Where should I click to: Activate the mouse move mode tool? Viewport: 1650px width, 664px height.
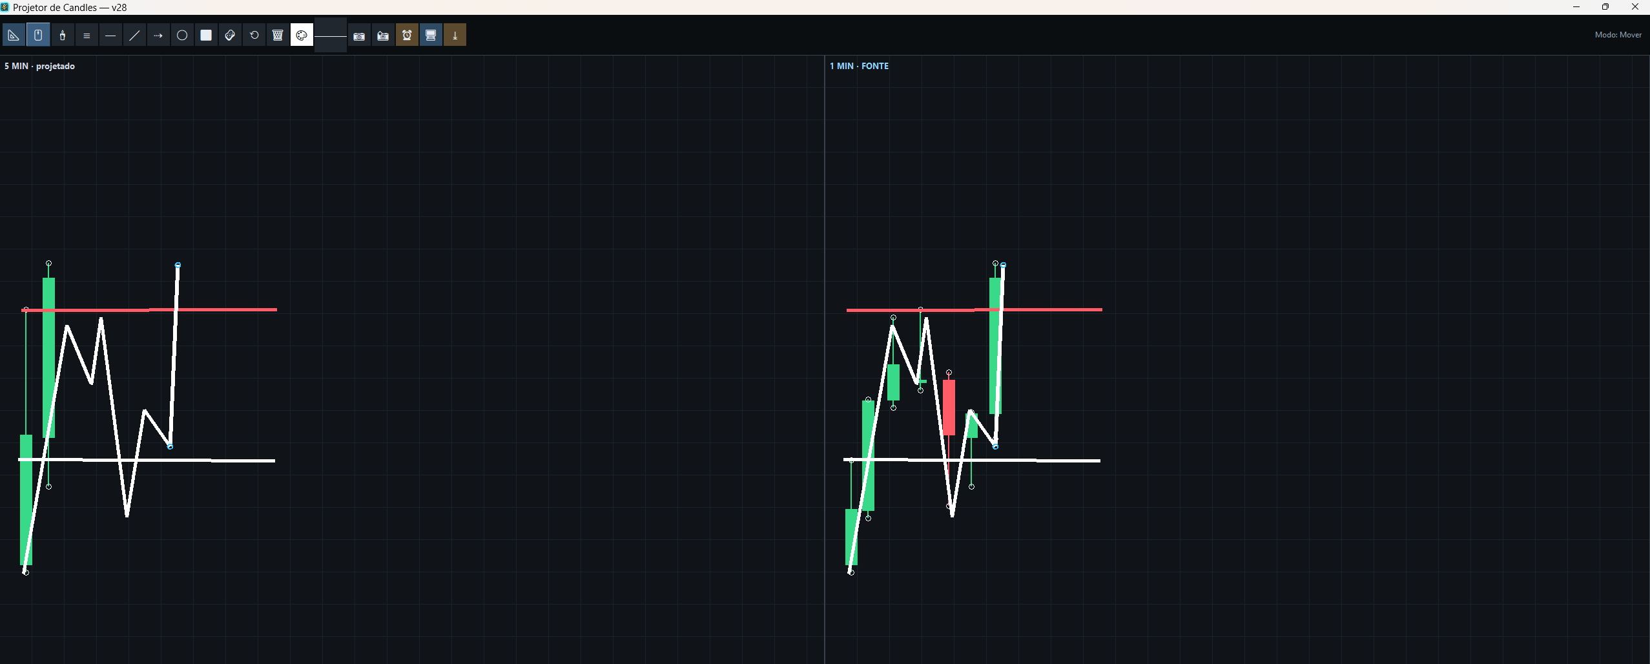tap(38, 36)
